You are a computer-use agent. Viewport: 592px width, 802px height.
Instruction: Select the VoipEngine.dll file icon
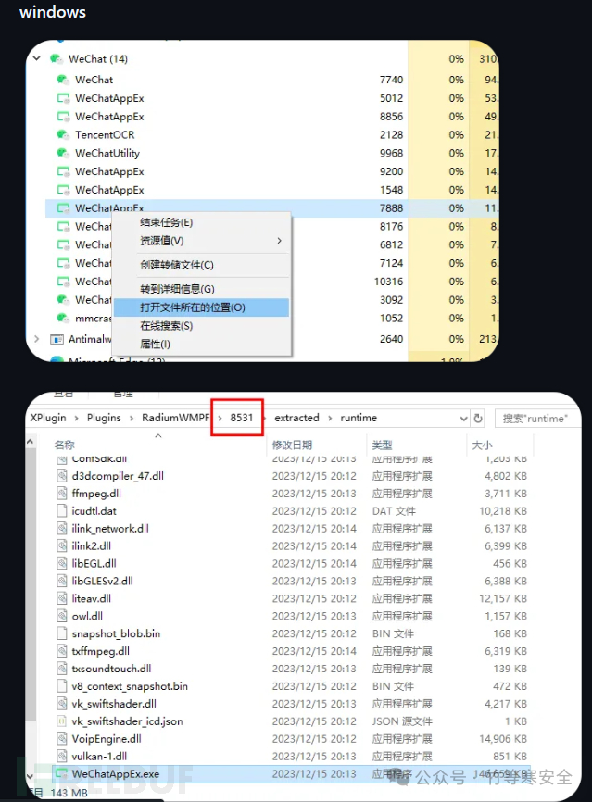[62, 739]
